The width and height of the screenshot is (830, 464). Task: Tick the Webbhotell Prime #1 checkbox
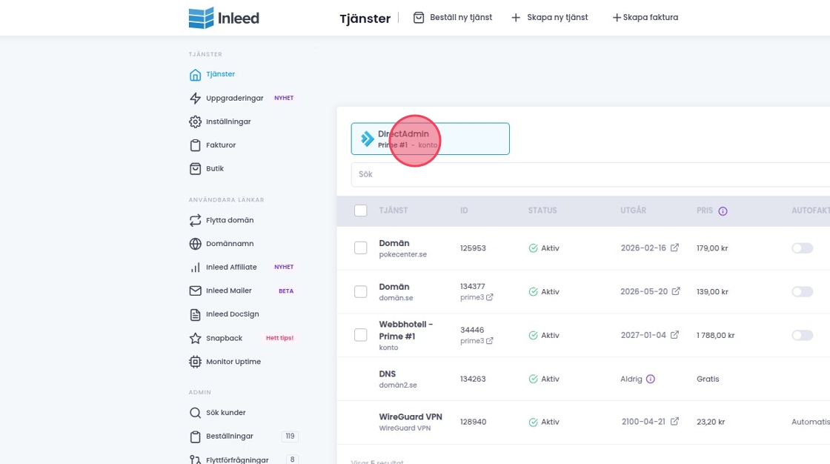coord(361,335)
